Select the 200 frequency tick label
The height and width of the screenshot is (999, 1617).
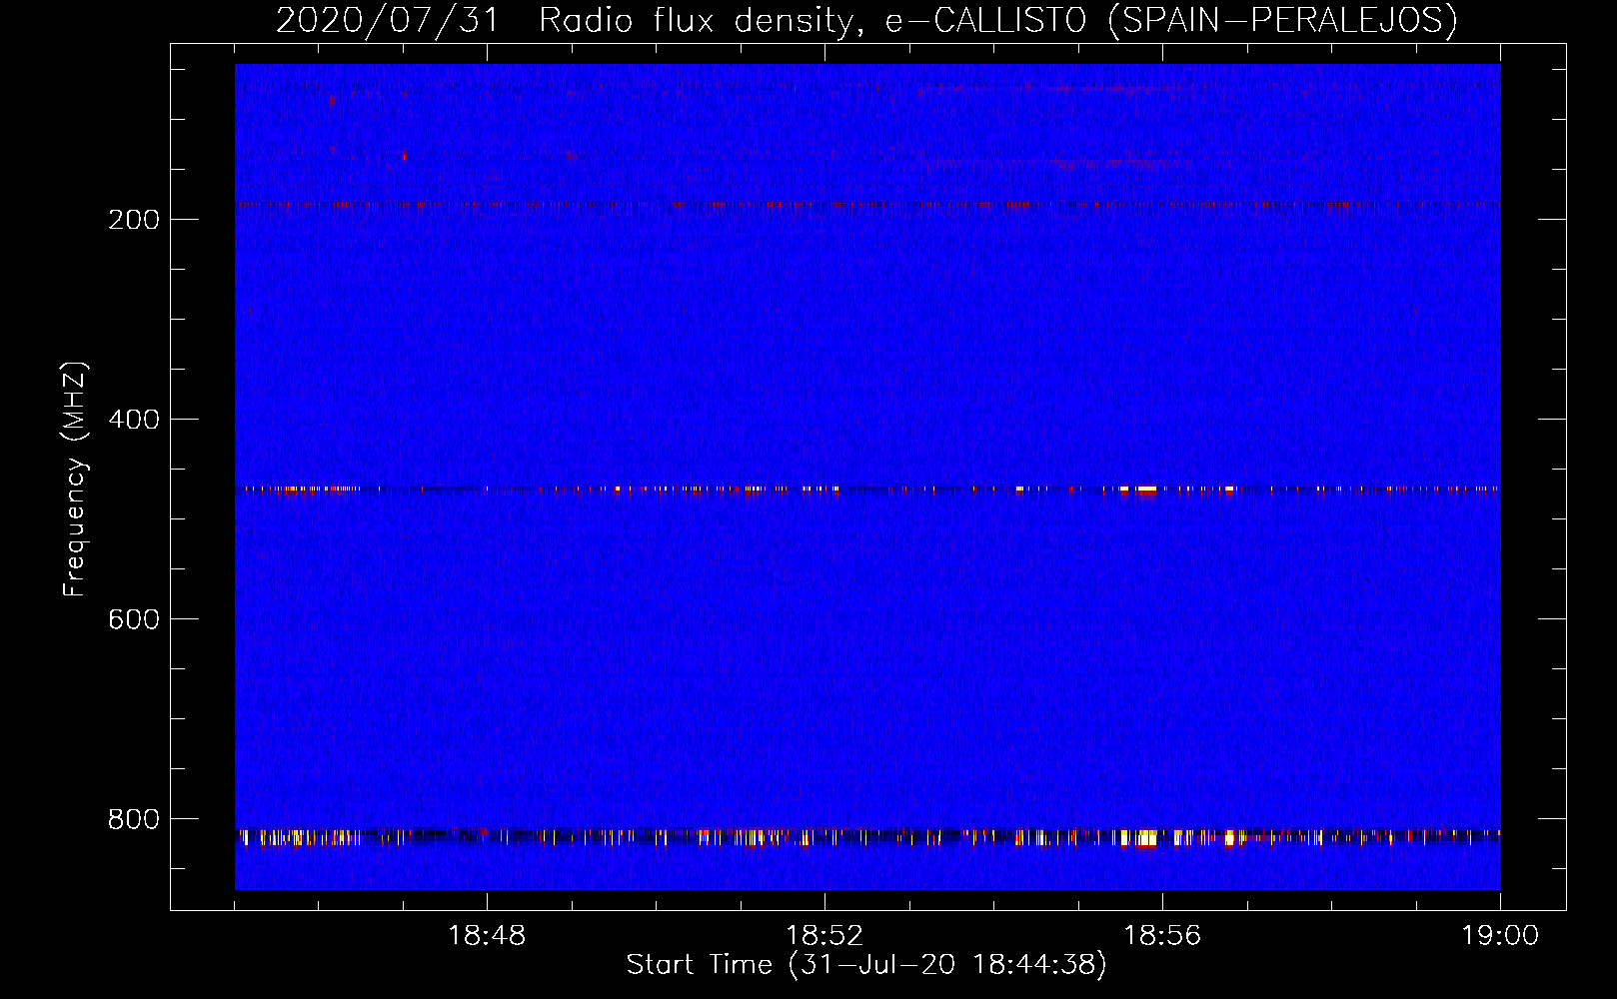134,220
